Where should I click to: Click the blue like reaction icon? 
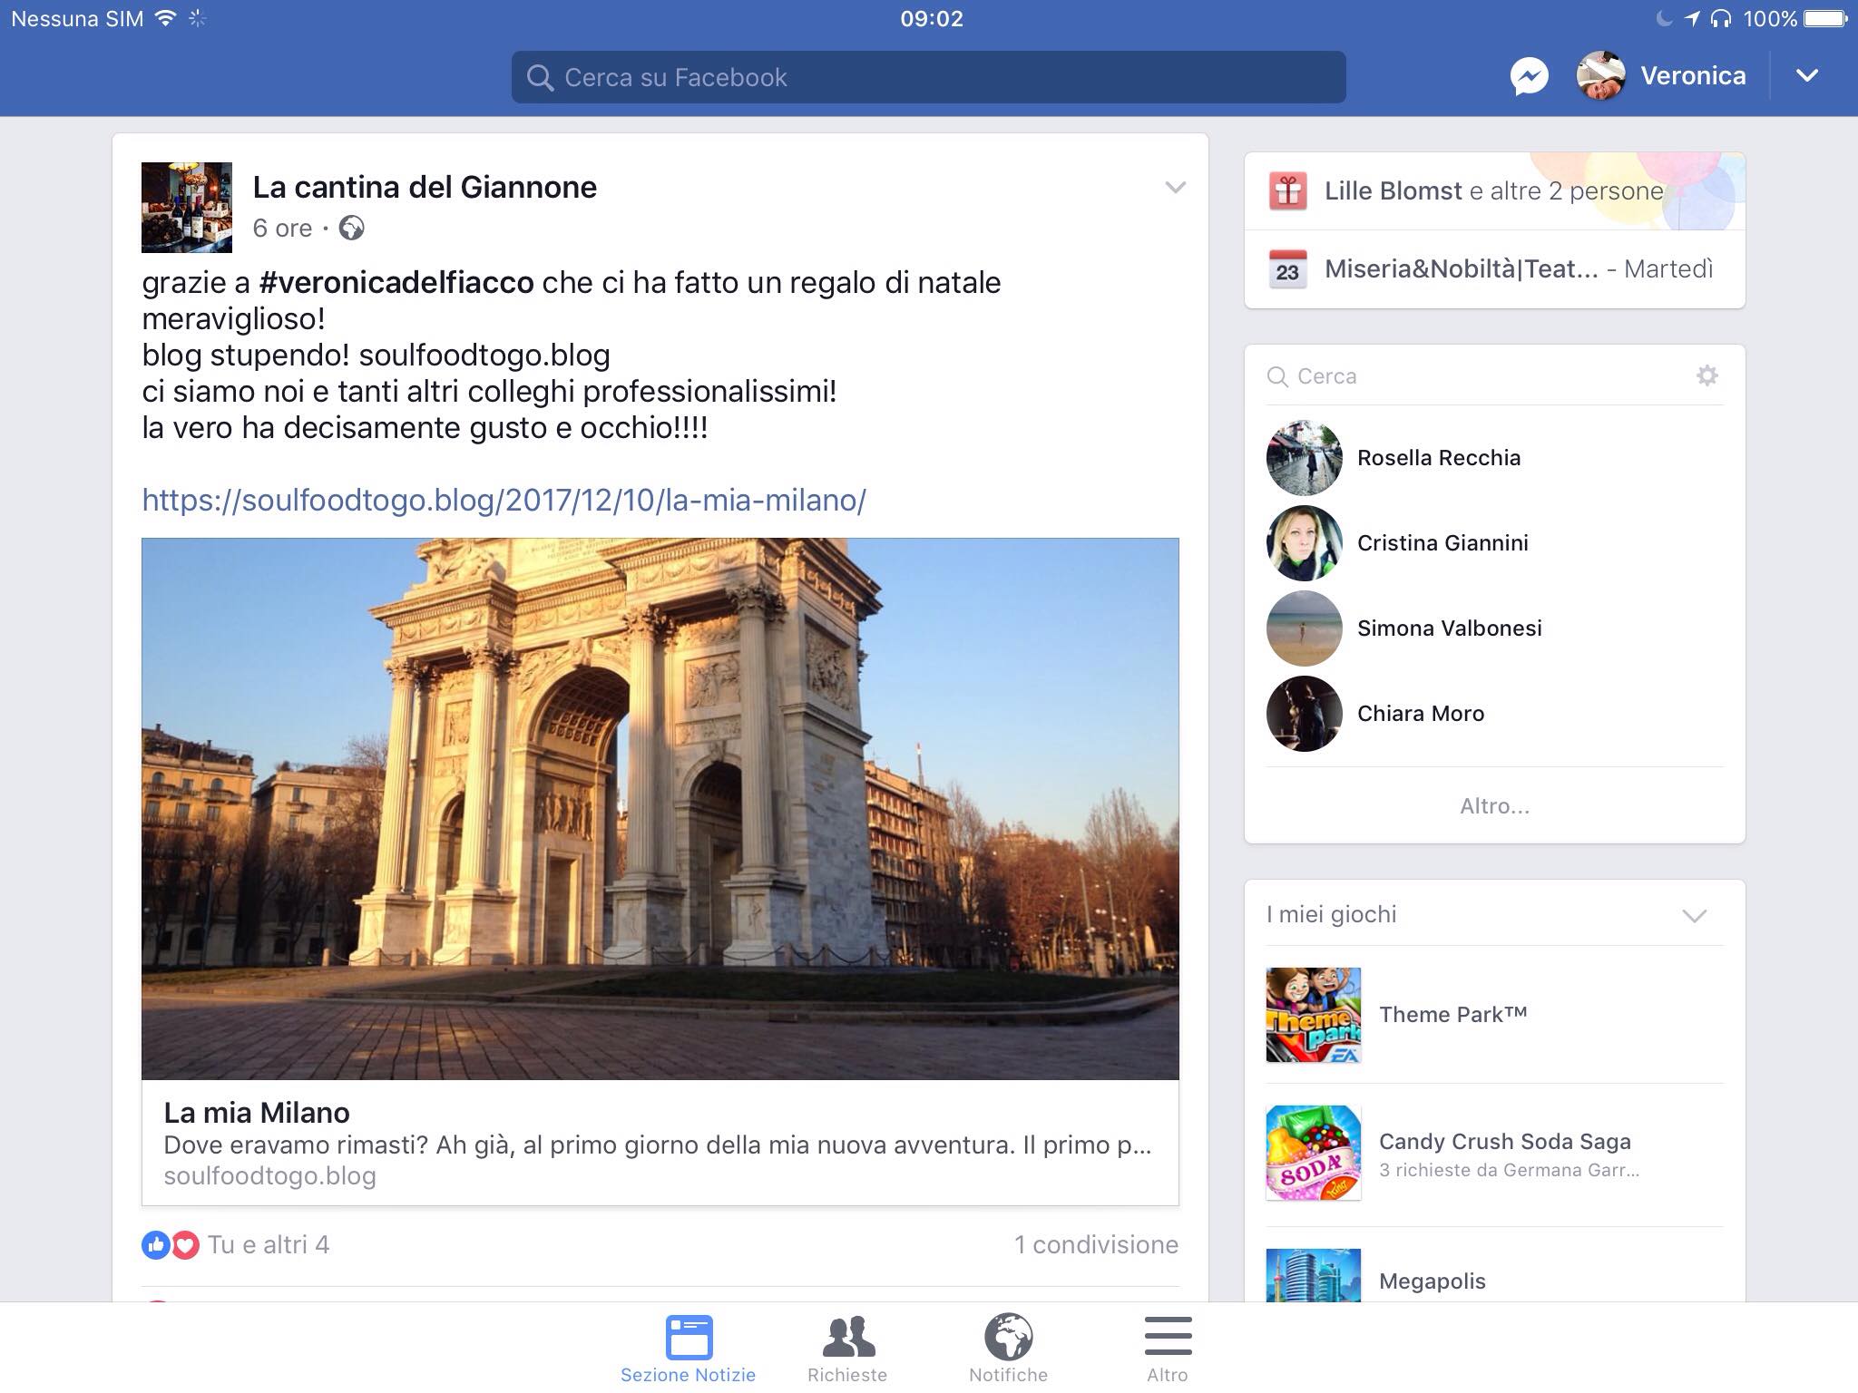[156, 1245]
